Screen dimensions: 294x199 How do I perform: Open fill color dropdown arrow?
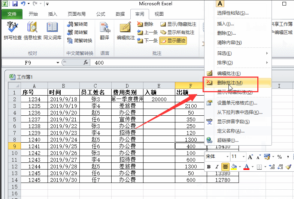(240, 167)
